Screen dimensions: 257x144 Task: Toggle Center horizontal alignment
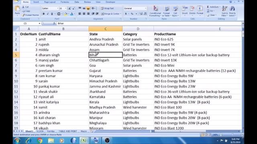point(84,14)
